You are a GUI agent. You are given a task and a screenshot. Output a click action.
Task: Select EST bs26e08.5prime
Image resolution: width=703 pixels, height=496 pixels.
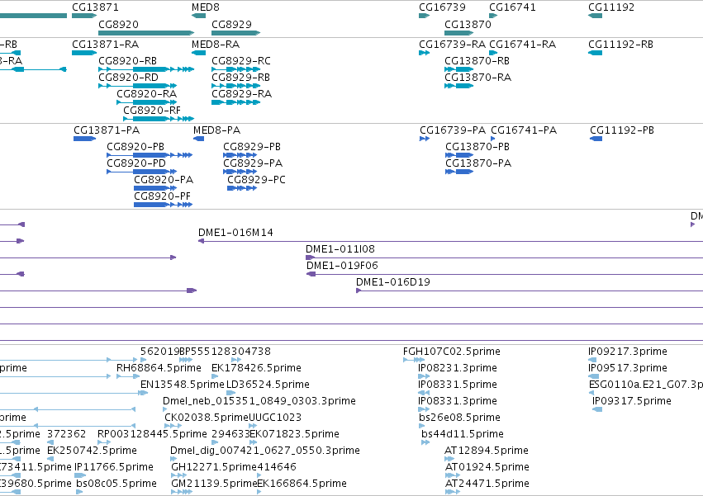(x=459, y=418)
